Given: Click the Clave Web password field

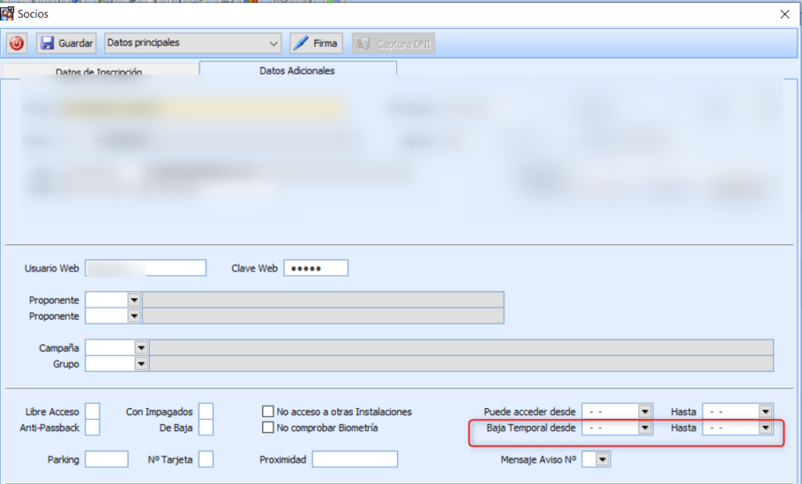Looking at the screenshot, I should [x=316, y=269].
